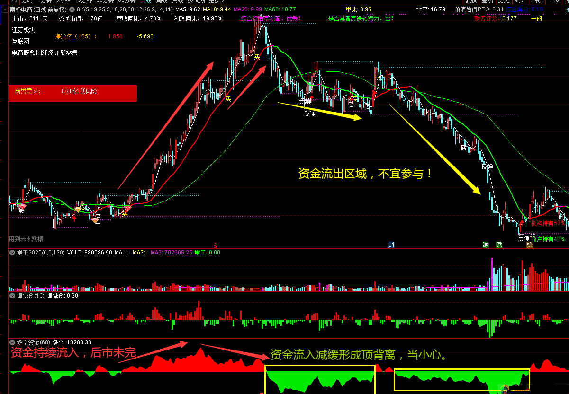Select 南极电商(日线前复权) chart title
Viewport: 569px width, 394px height.
tap(38, 9)
